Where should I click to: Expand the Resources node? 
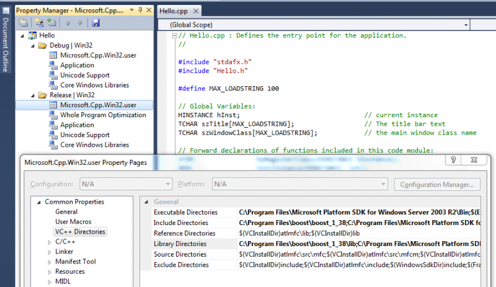pyautogui.click(x=50, y=272)
